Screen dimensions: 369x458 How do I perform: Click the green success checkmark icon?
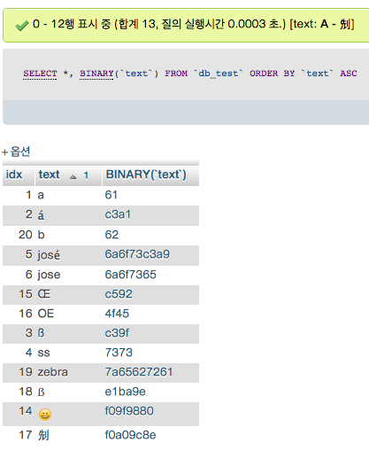(22, 26)
